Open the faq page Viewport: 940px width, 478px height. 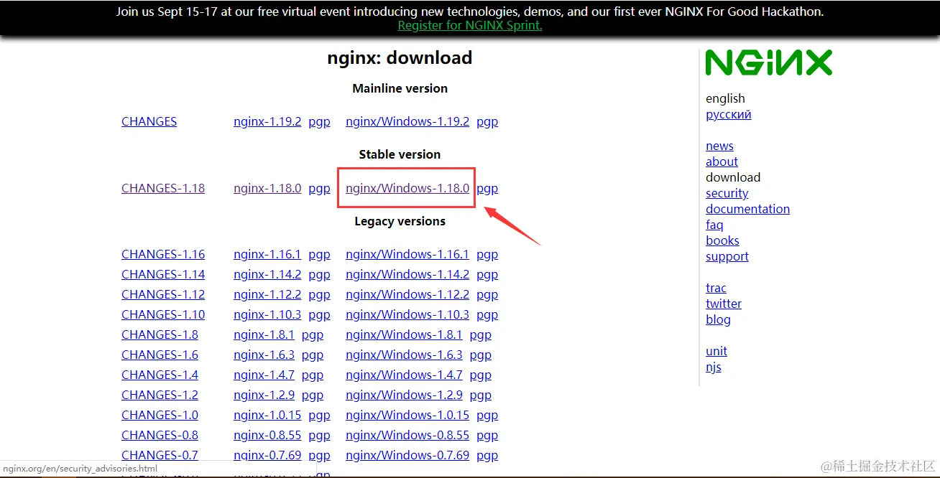coord(714,225)
